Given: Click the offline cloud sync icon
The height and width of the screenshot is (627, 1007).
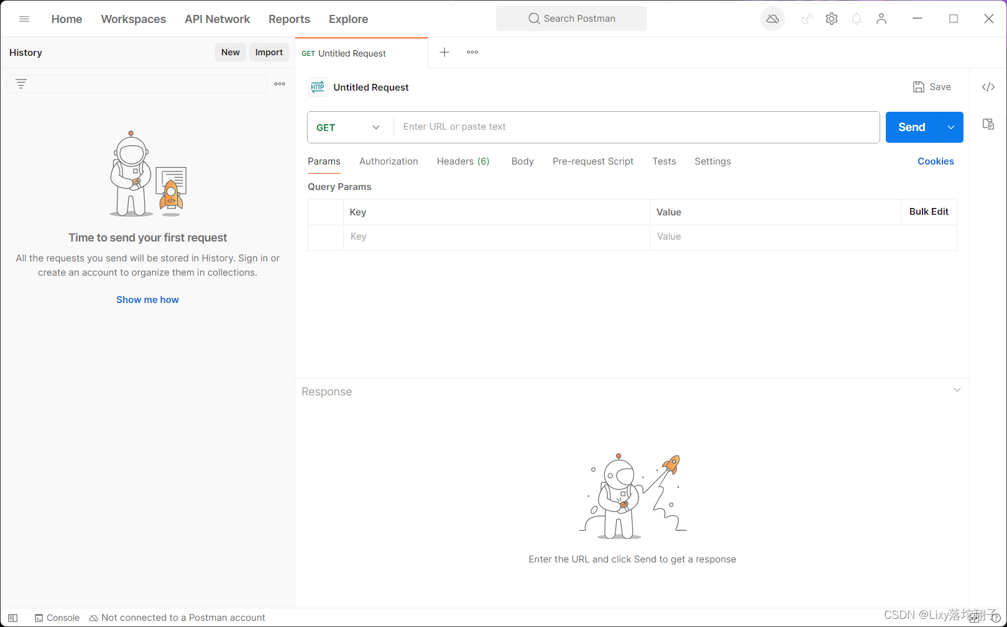Looking at the screenshot, I should coord(773,19).
